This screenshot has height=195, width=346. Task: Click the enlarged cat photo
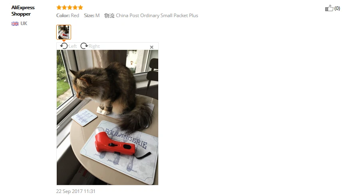pos(107,117)
